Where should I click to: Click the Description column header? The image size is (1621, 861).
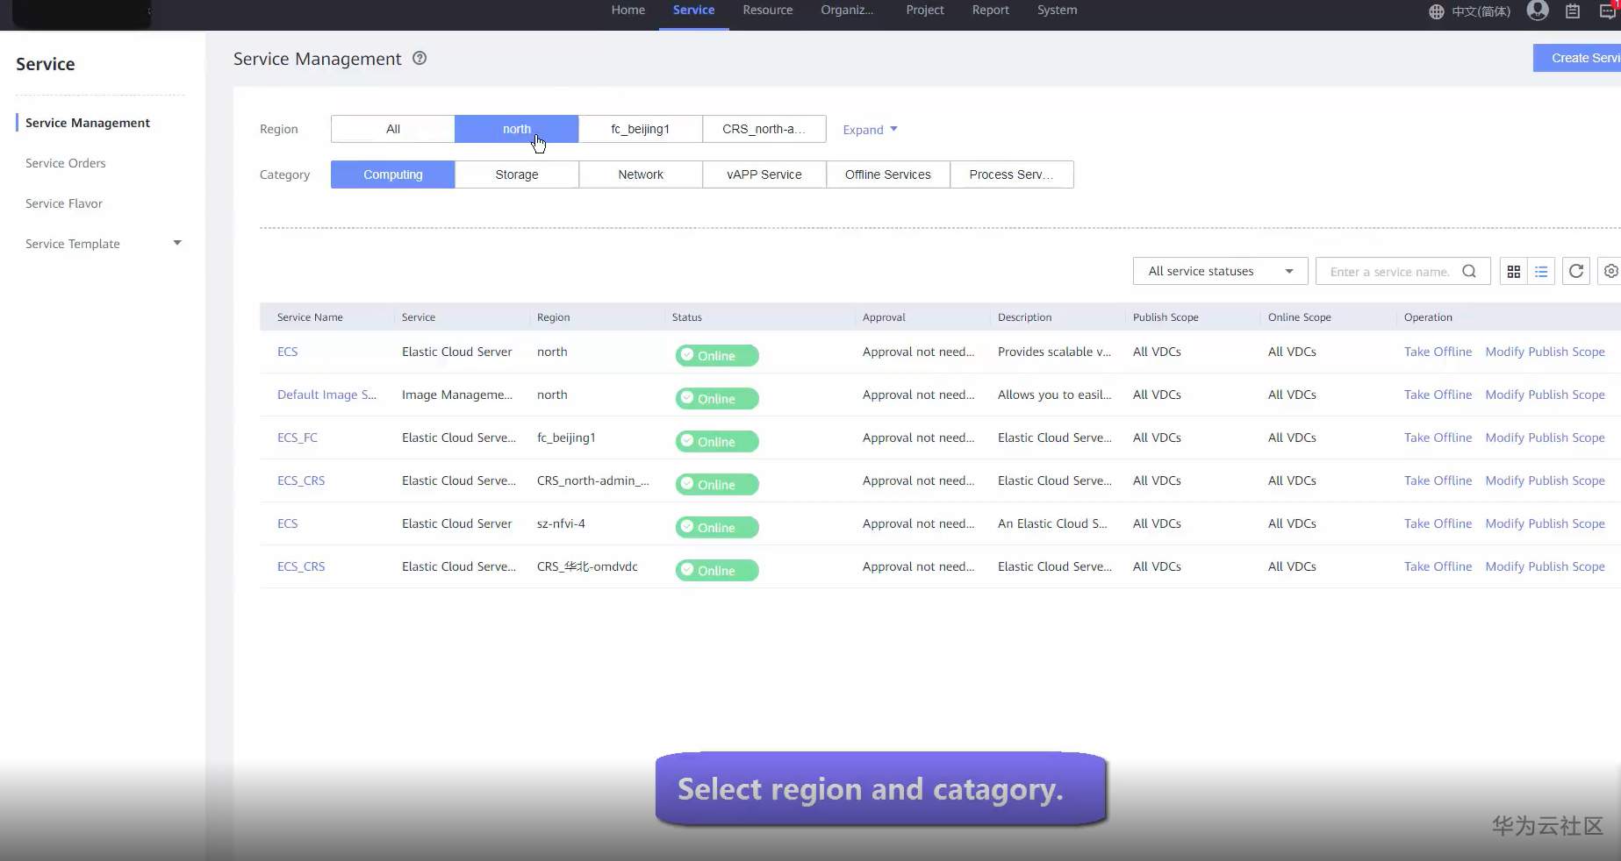tap(1024, 317)
